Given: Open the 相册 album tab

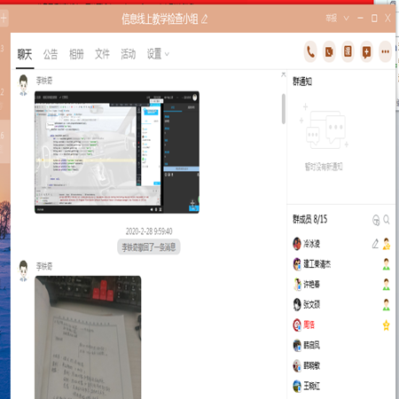Looking at the screenshot, I should tap(76, 54).
